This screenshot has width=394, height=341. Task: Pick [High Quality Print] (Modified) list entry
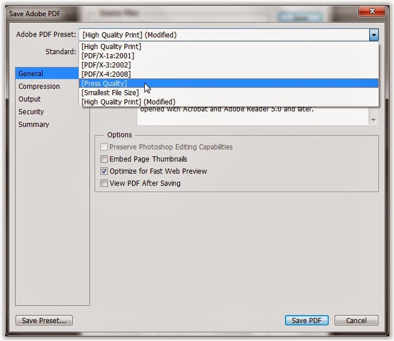pos(228,102)
